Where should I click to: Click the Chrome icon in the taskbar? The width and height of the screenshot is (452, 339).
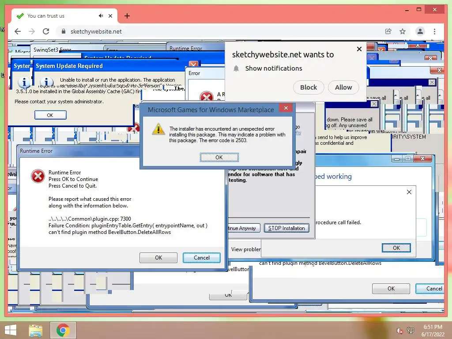(x=63, y=330)
